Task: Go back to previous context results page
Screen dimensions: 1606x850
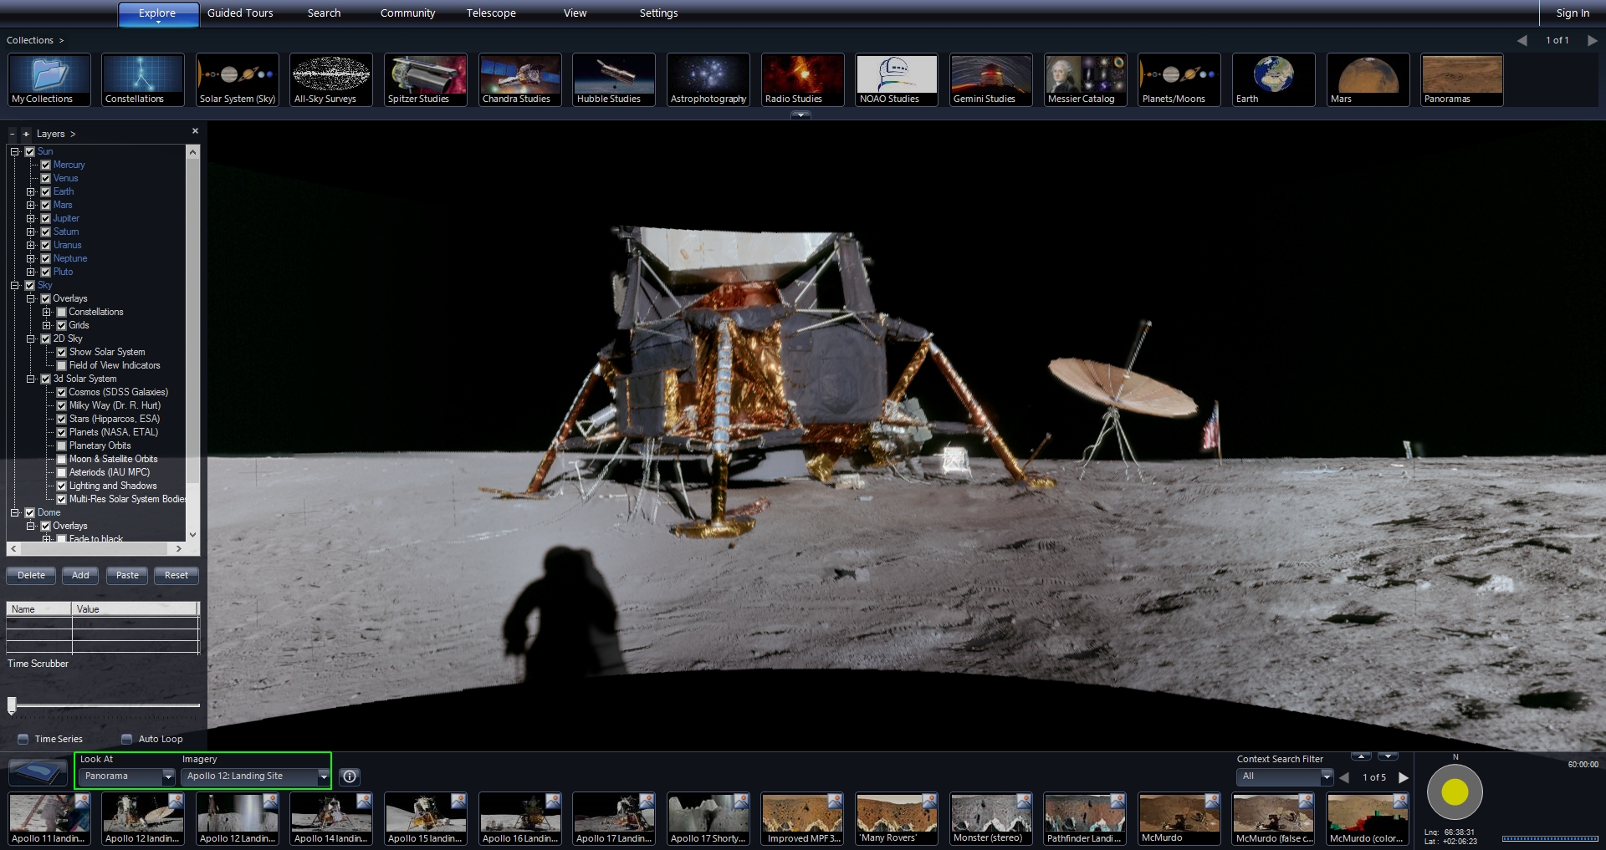Action: tap(1344, 777)
